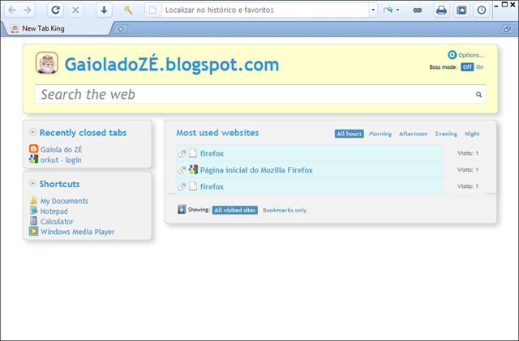
Task: Reload the page
Action: pyautogui.click(x=55, y=11)
